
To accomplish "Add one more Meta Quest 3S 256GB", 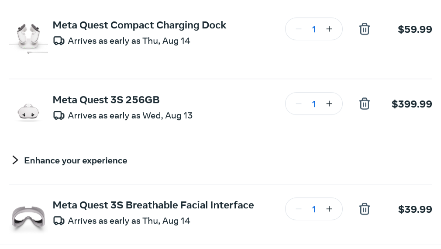I will tap(329, 104).
